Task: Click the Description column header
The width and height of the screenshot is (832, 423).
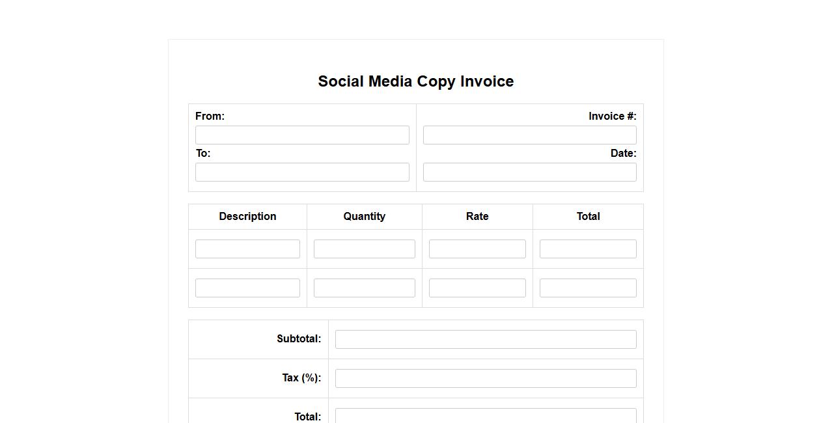Action: [x=247, y=217]
